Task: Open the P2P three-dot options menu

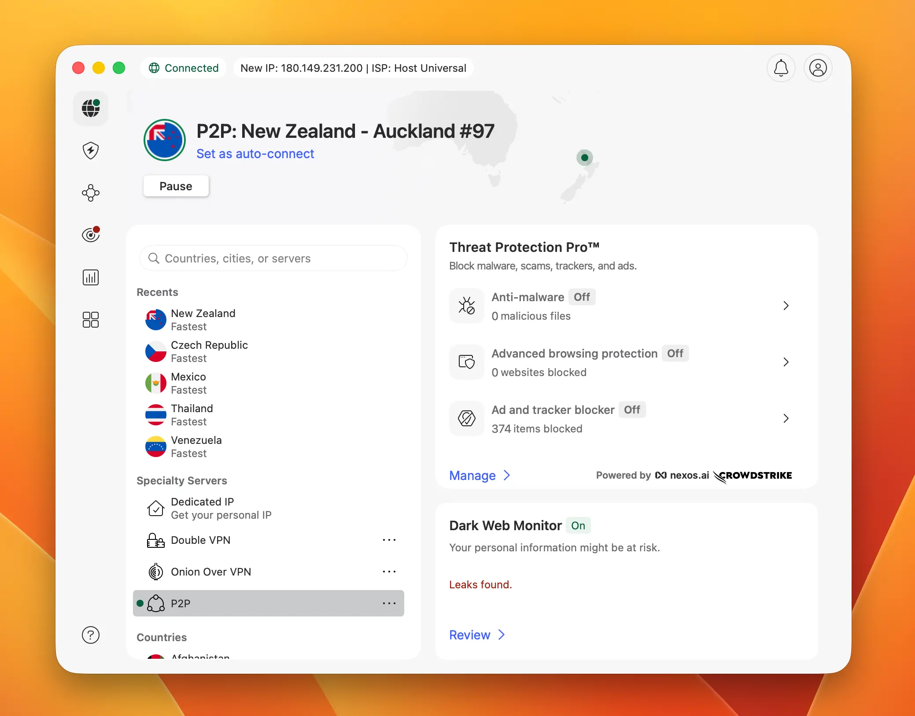Action: [389, 603]
